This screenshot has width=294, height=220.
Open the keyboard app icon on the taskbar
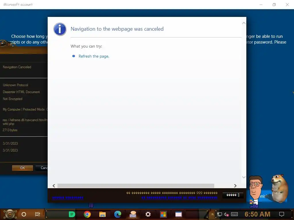[x=133, y=214]
